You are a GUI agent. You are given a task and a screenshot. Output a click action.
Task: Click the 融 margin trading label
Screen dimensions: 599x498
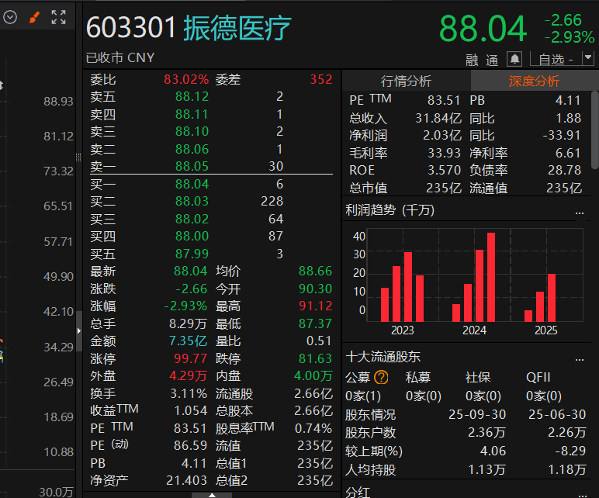pyautogui.click(x=472, y=61)
